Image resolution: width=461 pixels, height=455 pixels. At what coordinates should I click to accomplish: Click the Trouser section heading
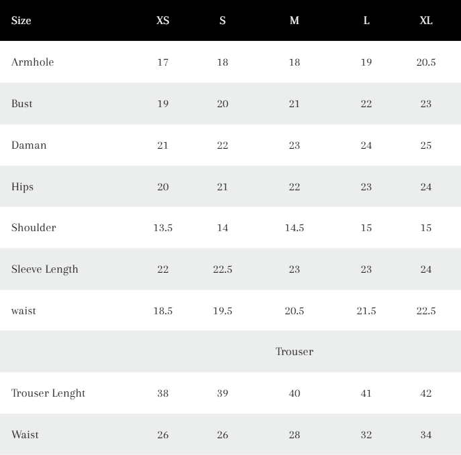click(x=295, y=352)
